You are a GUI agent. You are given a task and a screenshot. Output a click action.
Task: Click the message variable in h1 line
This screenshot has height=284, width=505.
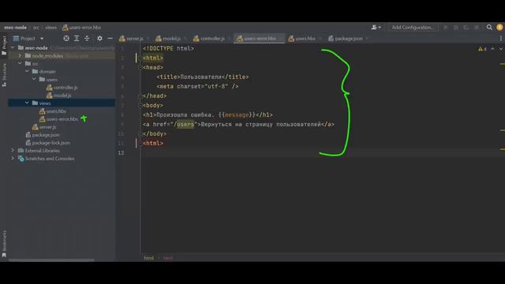(237, 115)
